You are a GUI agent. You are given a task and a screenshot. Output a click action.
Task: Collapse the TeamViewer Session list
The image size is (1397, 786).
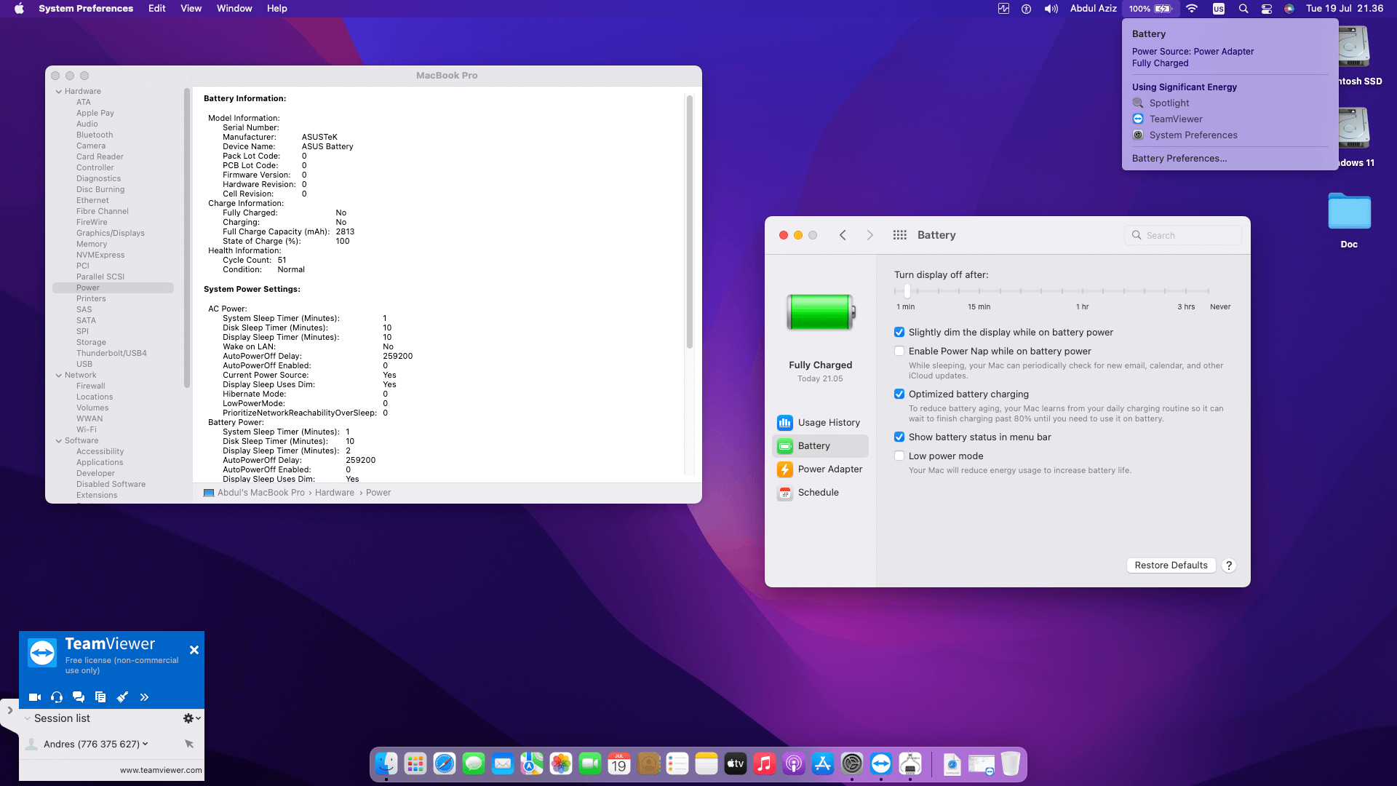28,718
